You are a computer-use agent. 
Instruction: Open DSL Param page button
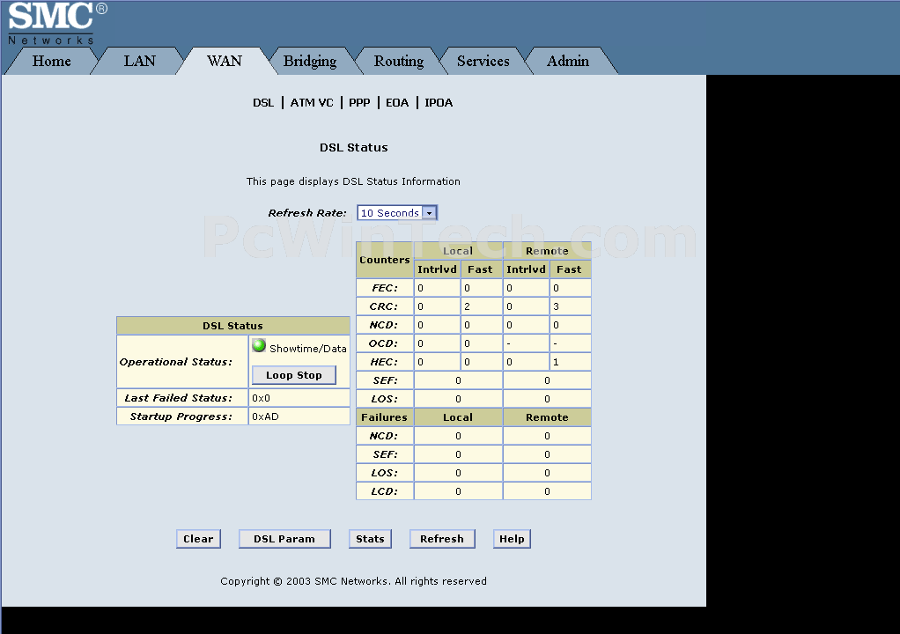284,539
